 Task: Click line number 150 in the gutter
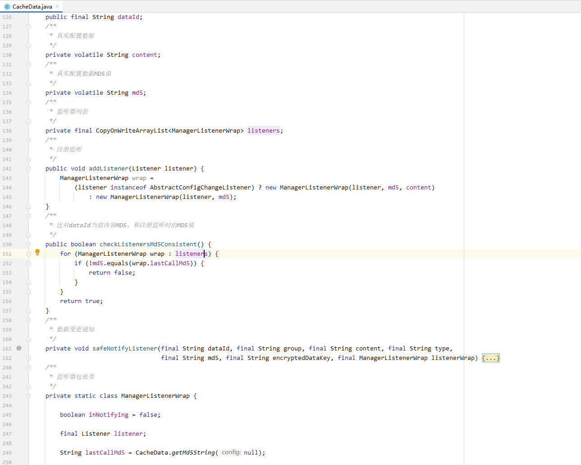7,244
